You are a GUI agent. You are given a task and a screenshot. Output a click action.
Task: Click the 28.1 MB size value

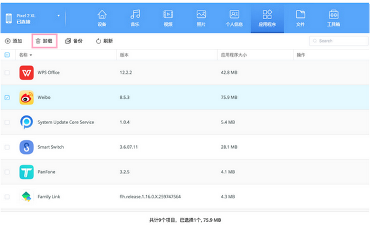pos(229,147)
